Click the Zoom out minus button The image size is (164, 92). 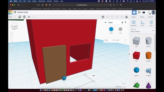tap(12, 45)
